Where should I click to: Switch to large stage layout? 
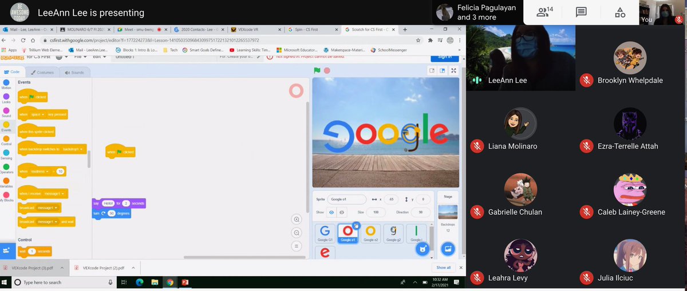pos(443,71)
